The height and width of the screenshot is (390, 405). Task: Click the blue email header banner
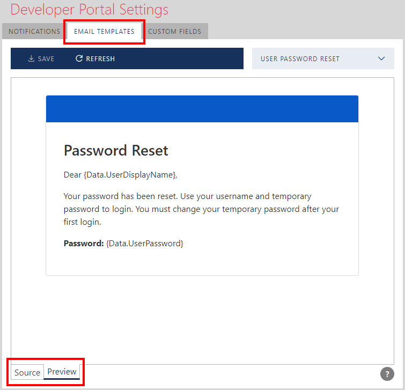[202, 109]
